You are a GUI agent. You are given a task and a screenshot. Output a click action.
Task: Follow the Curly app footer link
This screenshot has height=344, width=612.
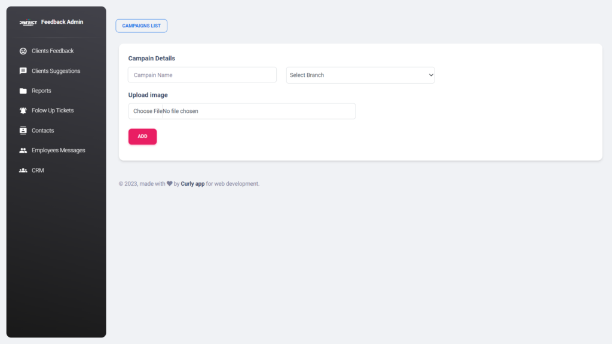192,184
